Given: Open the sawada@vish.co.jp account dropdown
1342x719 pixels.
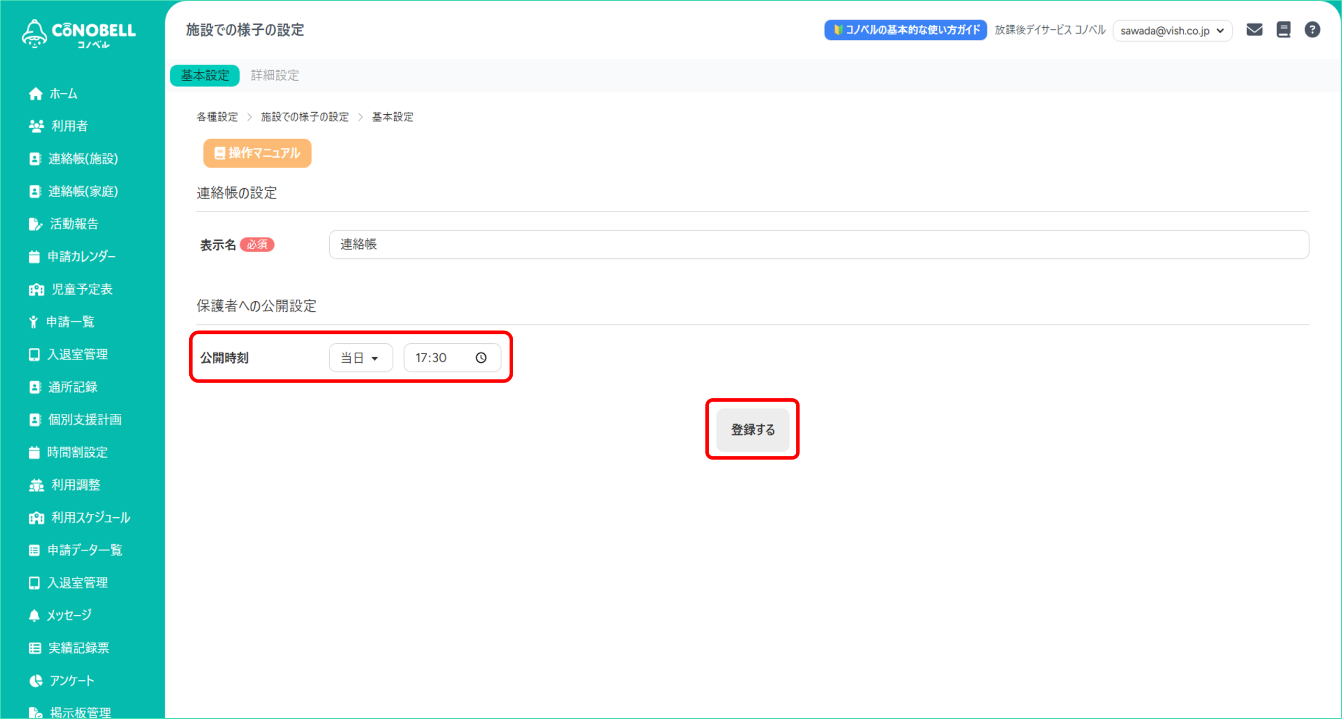Looking at the screenshot, I should coord(1172,31).
